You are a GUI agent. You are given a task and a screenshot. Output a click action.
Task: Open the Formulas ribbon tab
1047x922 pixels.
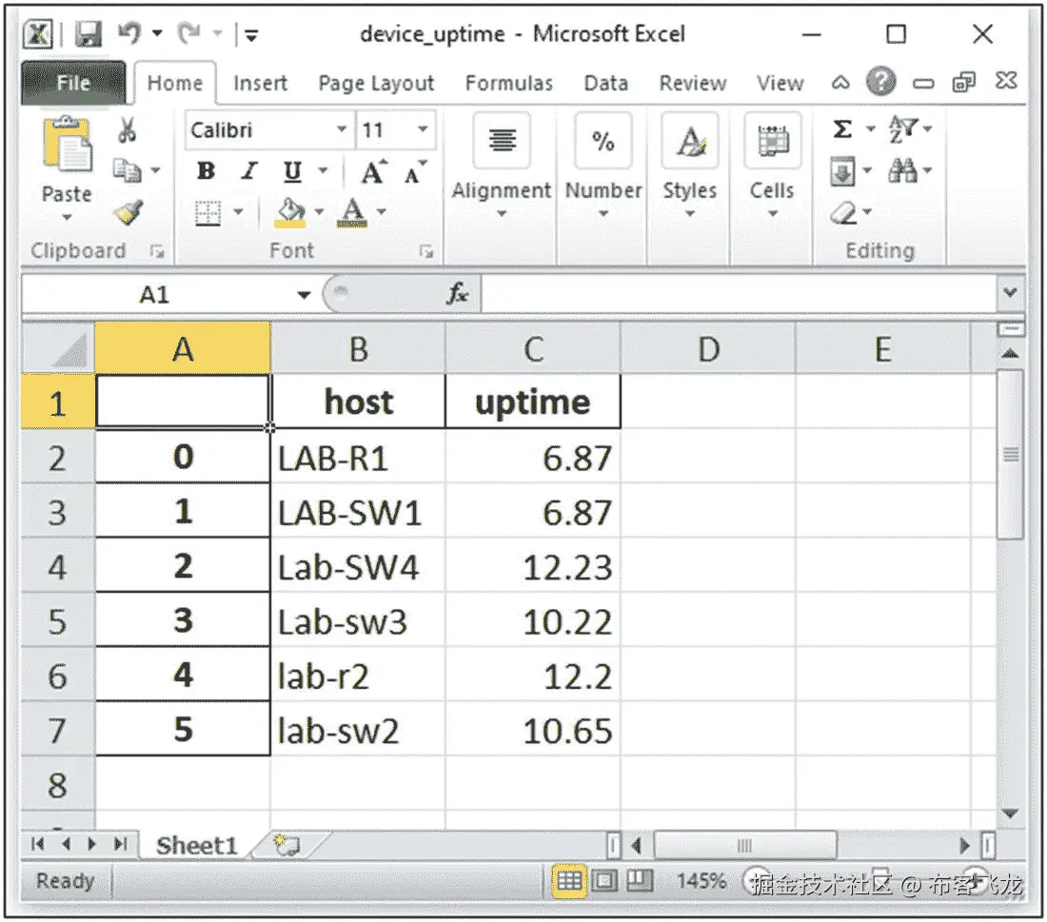click(x=509, y=84)
